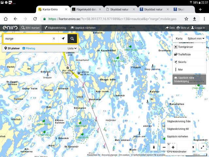Open a new tab with the plus icon
This screenshot has width=209, height=157.
tap(200, 9)
